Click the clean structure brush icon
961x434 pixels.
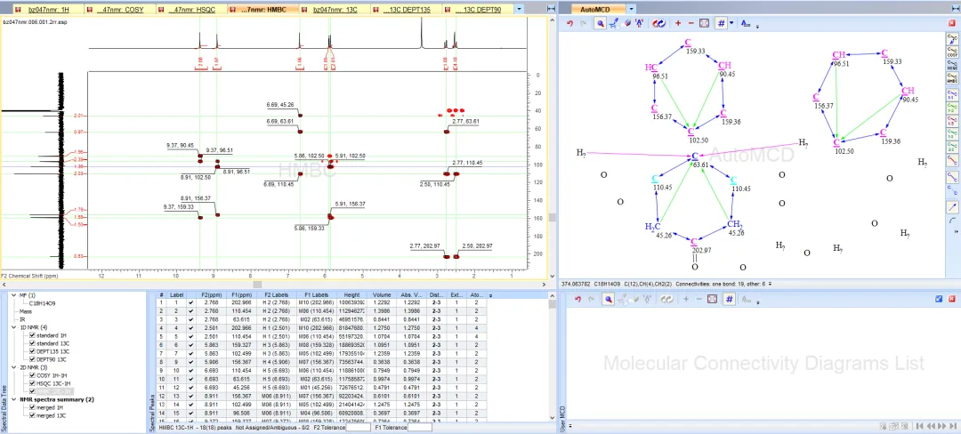point(614,23)
